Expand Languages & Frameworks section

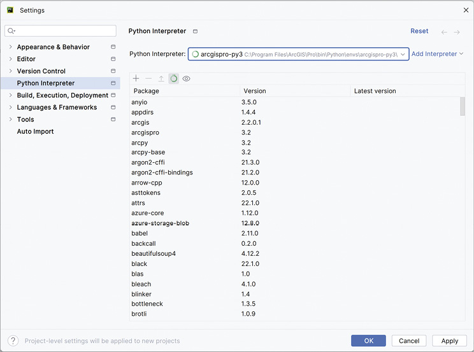point(11,108)
